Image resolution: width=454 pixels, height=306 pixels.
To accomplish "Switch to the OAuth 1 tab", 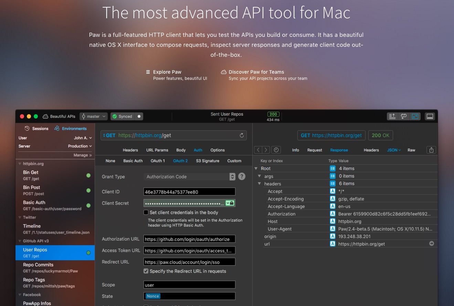I will click(x=158, y=161).
